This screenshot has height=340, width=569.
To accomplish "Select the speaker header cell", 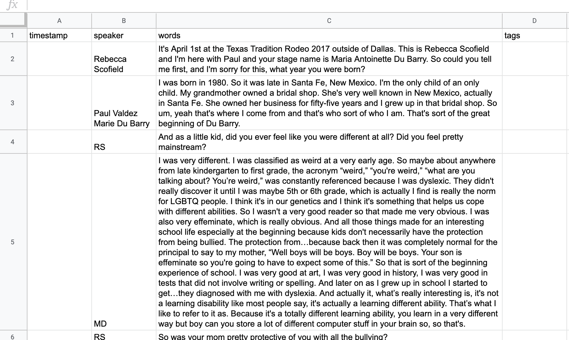I will (124, 35).
